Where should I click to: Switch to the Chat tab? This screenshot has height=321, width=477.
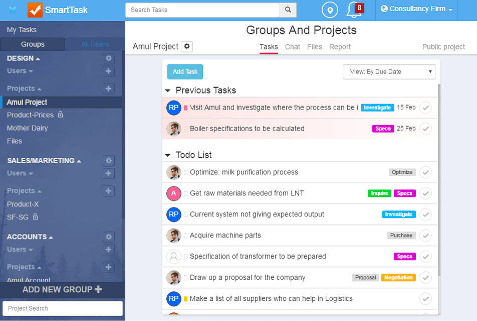click(x=292, y=47)
